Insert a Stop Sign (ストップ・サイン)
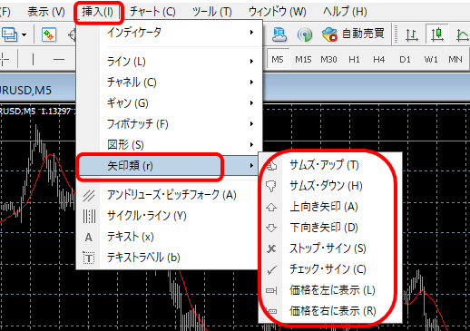 click(x=330, y=248)
